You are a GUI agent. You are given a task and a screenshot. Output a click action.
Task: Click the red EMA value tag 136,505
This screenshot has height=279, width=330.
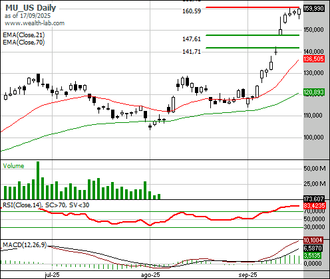point(313,59)
